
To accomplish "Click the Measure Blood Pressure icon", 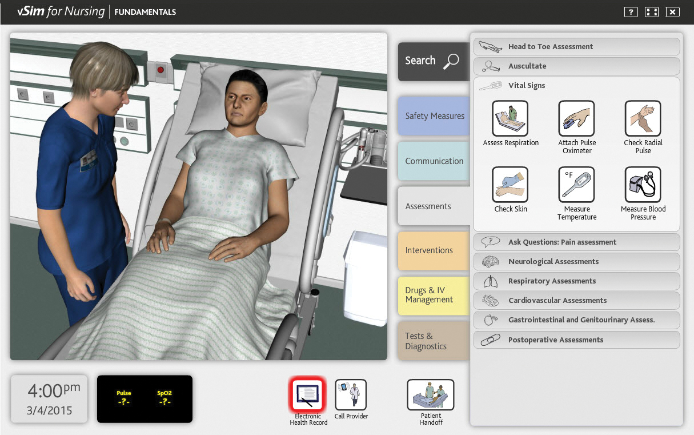I will tap(643, 184).
